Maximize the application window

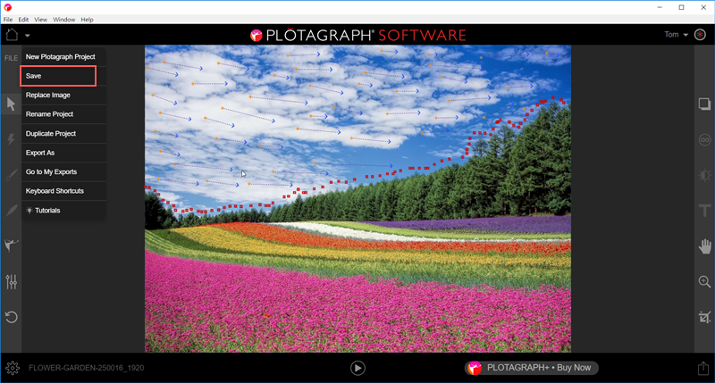click(x=681, y=7)
